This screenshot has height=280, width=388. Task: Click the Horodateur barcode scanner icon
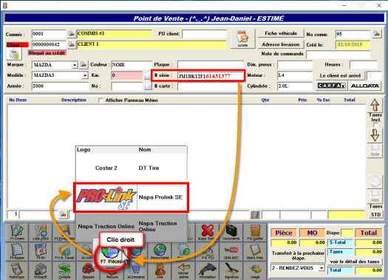click(x=208, y=270)
